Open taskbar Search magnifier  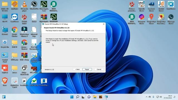point(78,97)
